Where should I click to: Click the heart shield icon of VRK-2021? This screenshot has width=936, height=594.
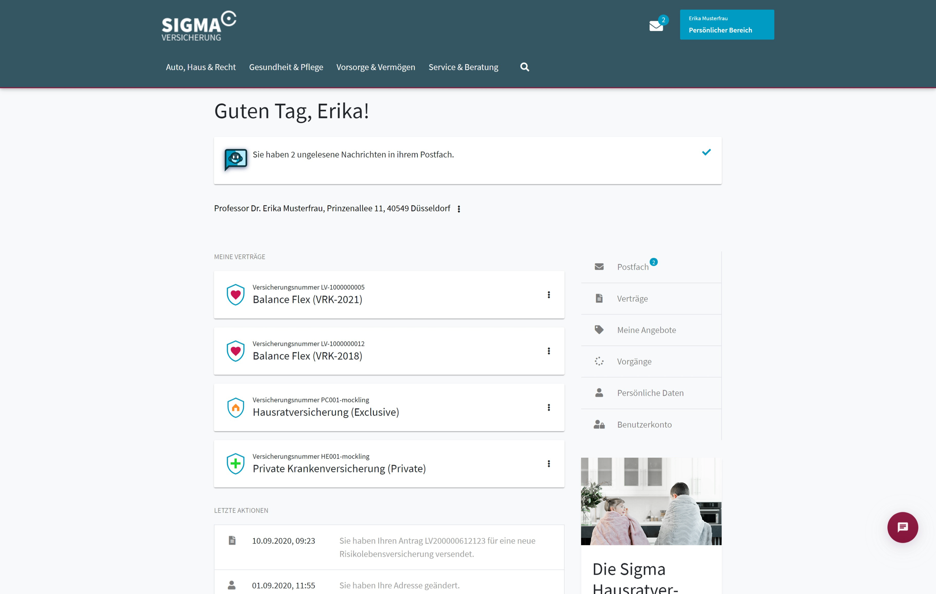[235, 294]
